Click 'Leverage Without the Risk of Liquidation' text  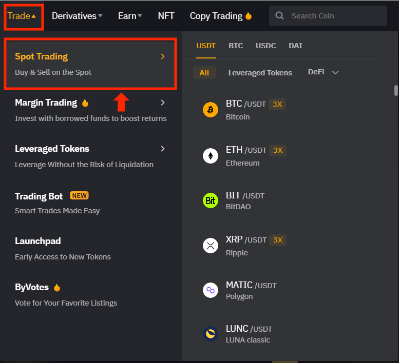coord(84,165)
